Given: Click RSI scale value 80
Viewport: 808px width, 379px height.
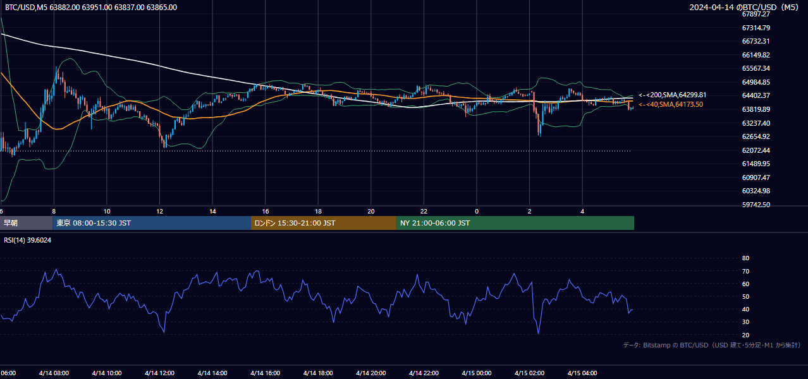Looking at the screenshot, I should point(745,258).
